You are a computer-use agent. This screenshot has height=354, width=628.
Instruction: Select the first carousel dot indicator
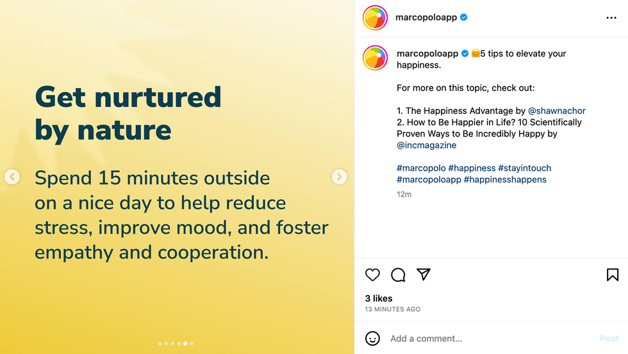coord(160,344)
